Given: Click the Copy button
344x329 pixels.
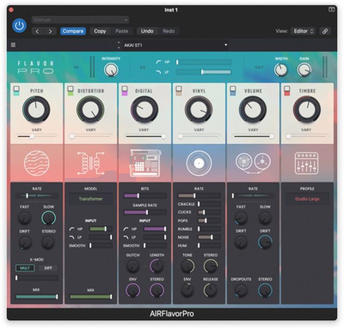Looking at the screenshot, I should tap(100, 31).
